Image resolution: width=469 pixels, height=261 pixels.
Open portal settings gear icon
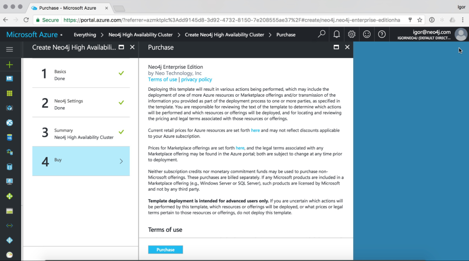(351, 34)
